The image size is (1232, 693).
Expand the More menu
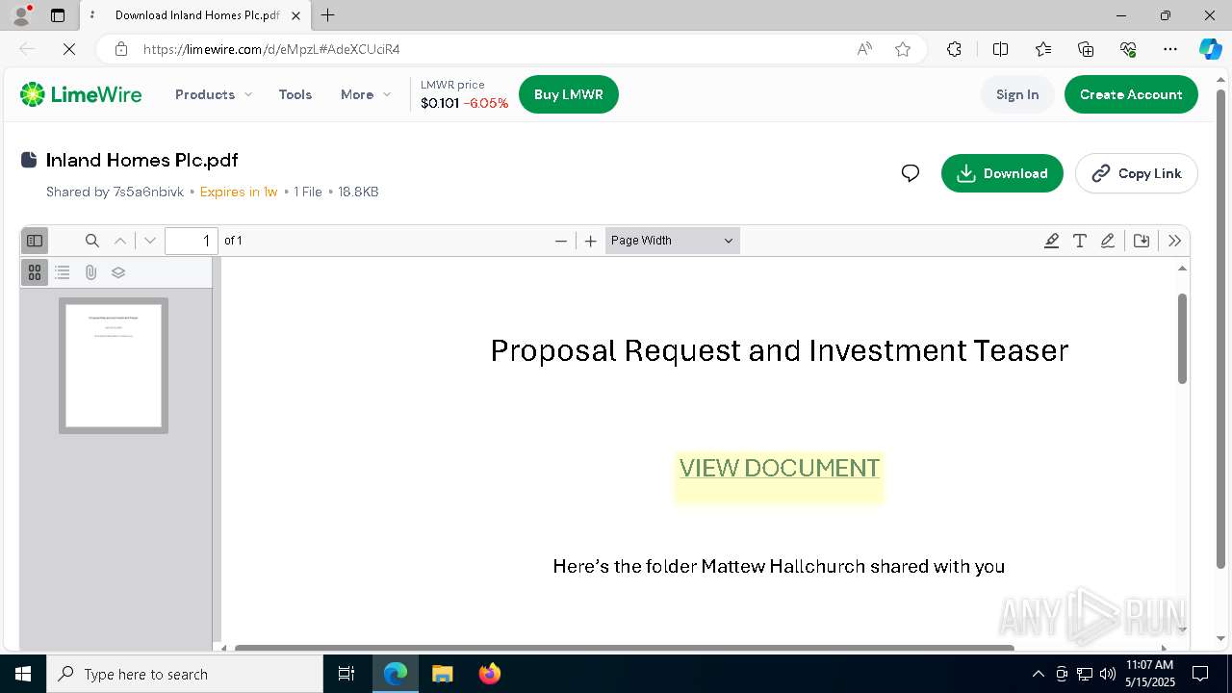366,94
